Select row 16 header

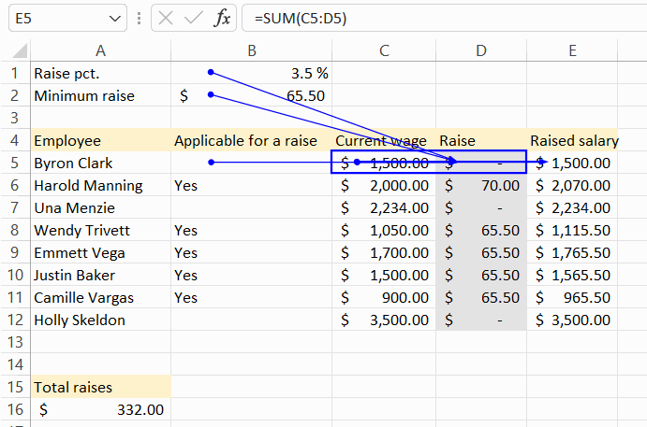coord(15,409)
